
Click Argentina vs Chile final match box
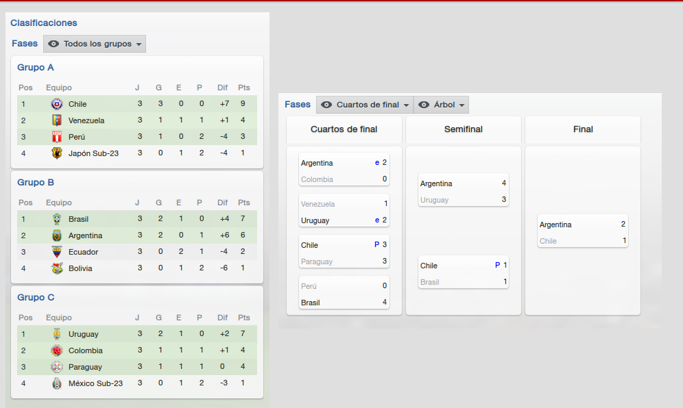(583, 231)
